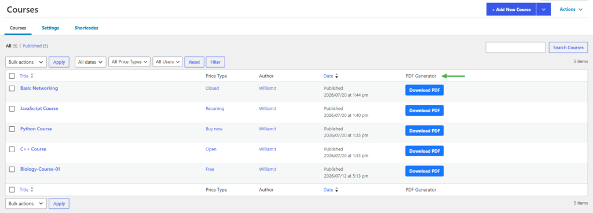
Task: Click William.t author in Python Course row
Action: tap(268, 128)
